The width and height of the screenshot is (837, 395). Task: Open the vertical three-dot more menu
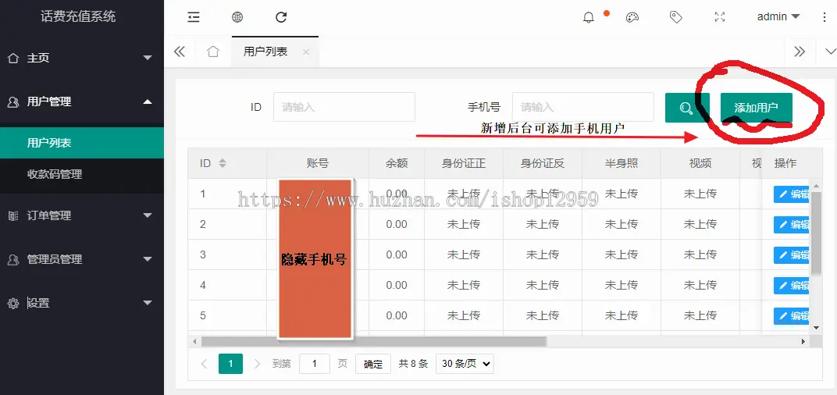click(x=825, y=17)
